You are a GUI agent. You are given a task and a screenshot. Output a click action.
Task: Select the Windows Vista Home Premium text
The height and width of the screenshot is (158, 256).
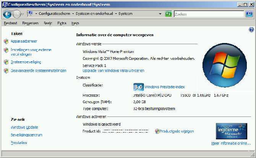(x=108, y=51)
